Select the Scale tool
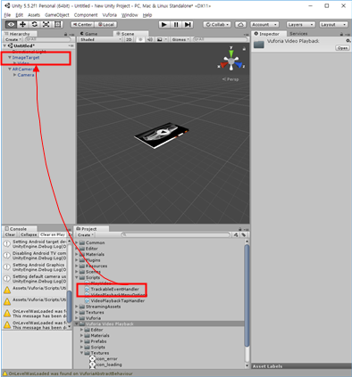This screenshot has height=377, width=352. tap(46, 24)
